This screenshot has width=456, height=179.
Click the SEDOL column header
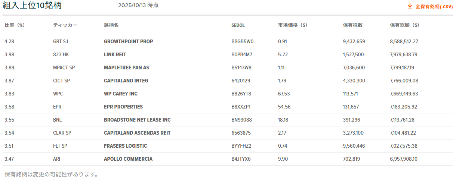pyautogui.click(x=238, y=25)
